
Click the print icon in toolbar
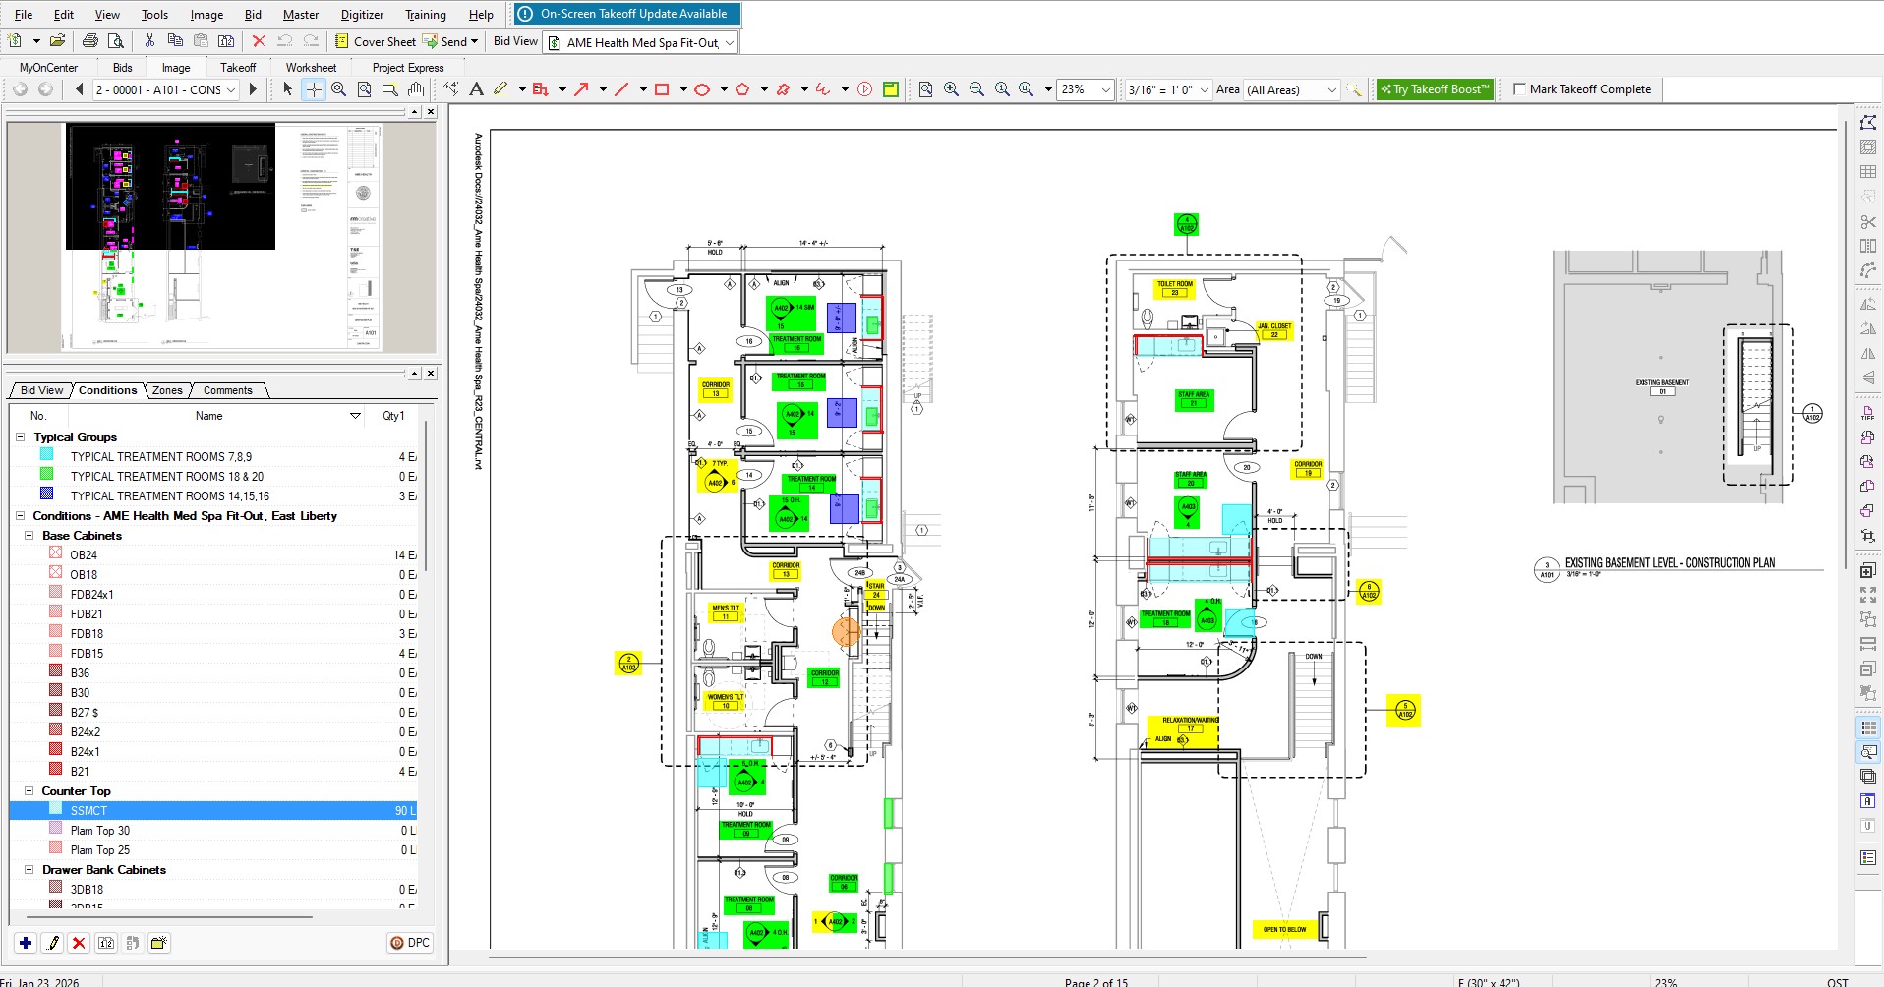[90, 41]
